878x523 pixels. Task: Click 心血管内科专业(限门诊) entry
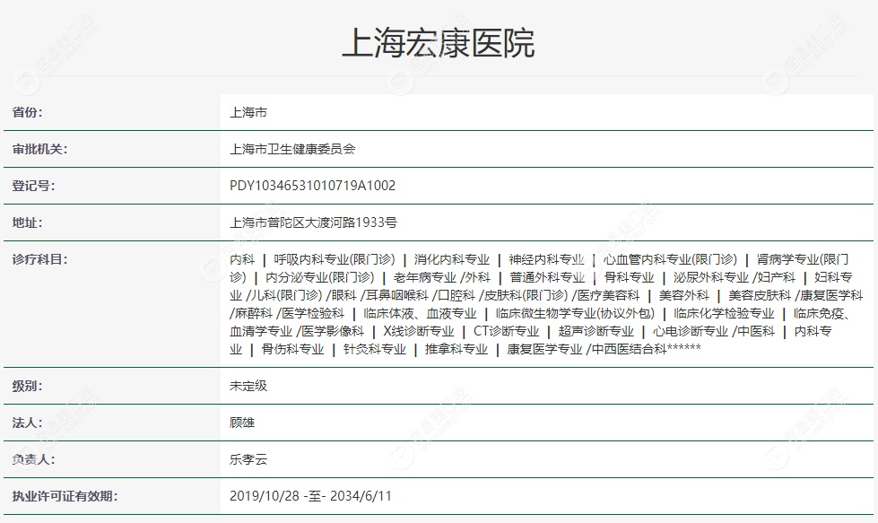click(670, 259)
